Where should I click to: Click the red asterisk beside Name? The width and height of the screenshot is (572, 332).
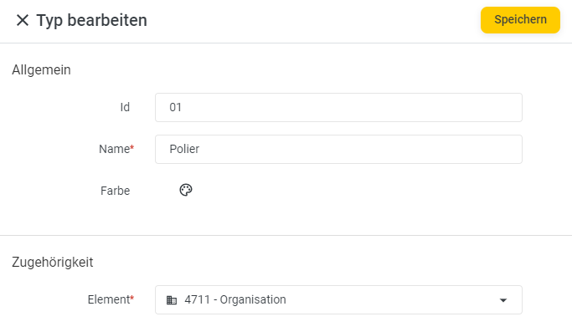click(x=132, y=147)
